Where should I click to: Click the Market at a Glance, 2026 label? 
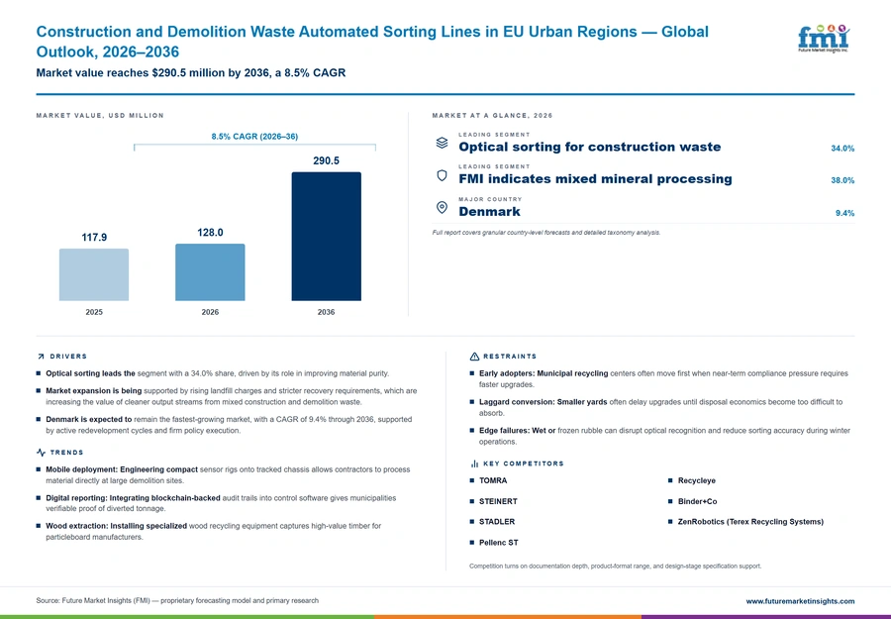click(492, 116)
